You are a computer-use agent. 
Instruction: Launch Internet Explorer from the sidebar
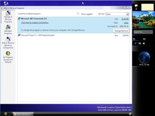[135, 43]
